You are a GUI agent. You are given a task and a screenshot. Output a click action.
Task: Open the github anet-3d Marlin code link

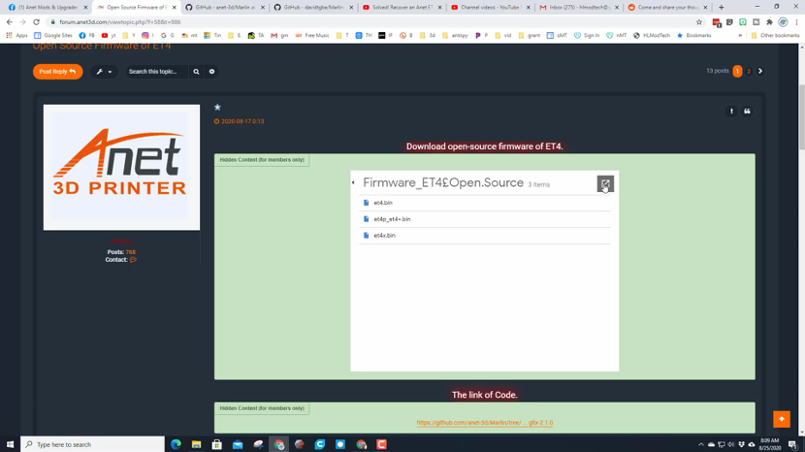coord(485,423)
